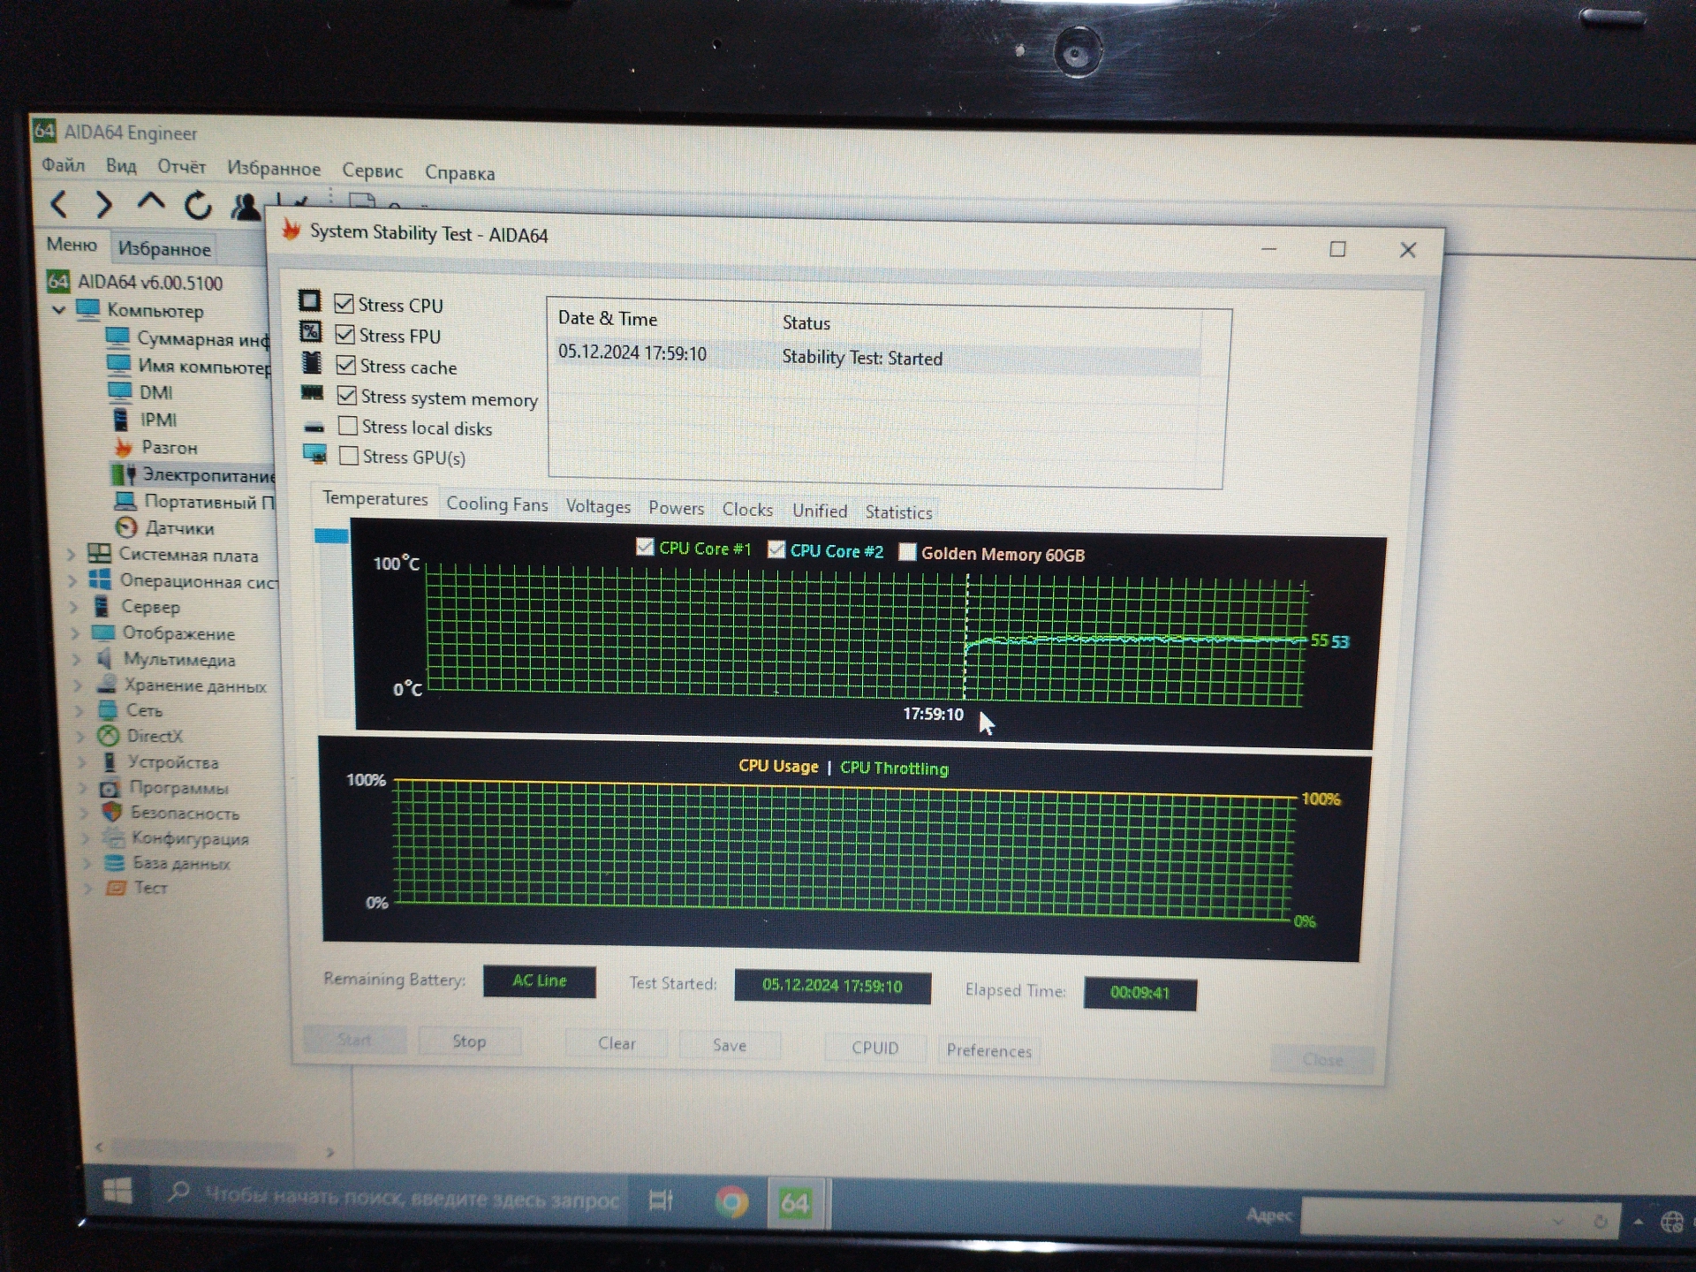Image resolution: width=1696 pixels, height=1272 pixels.
Task: Click the Up level arrow icon
Action: (x=151, y=201)
